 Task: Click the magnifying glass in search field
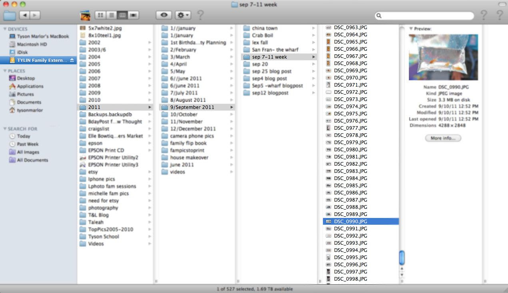(x=379, y=16)
